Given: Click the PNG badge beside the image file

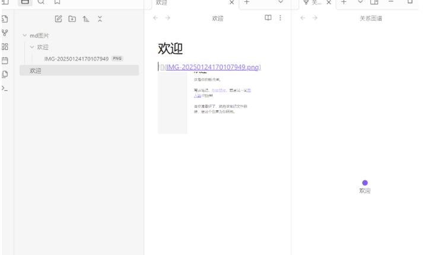Looking at the screenshot, I should coord(117,58).
